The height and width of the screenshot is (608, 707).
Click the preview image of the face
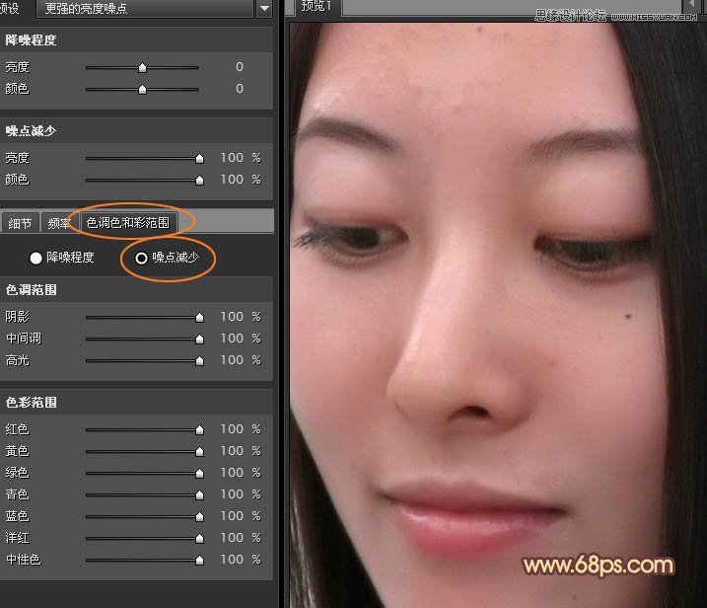[498, 315]
